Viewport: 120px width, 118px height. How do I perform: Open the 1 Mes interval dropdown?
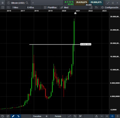[19, 7]
